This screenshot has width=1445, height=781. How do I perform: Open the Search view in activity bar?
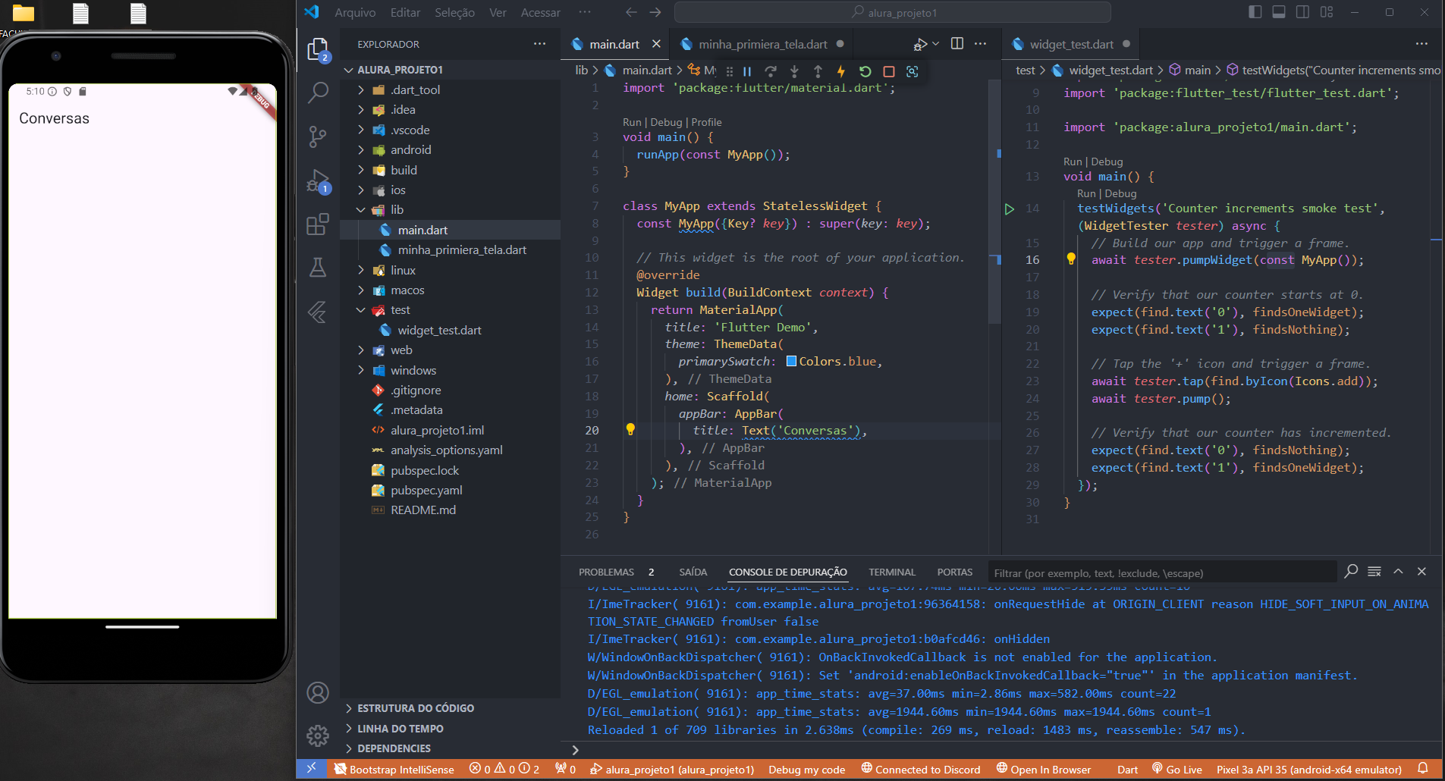coord(317,93)
